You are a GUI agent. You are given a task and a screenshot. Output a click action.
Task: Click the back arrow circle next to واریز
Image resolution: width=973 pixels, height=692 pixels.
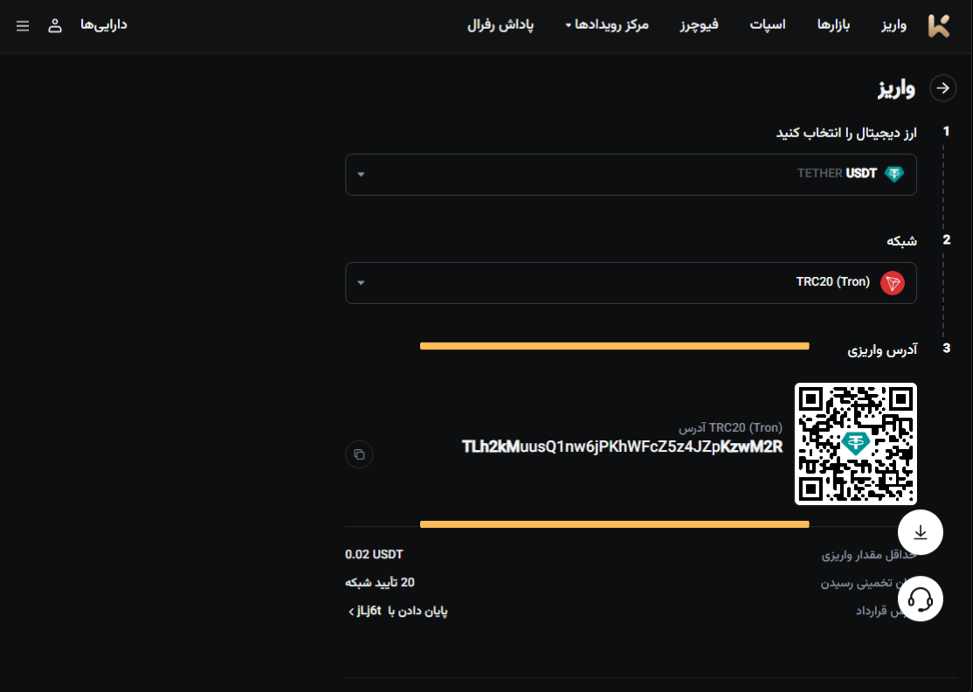(942, 88)
